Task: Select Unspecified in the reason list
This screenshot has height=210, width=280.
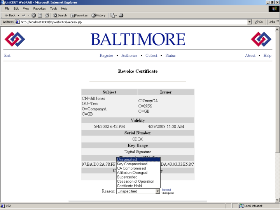Action: click(x=138, y=159)
